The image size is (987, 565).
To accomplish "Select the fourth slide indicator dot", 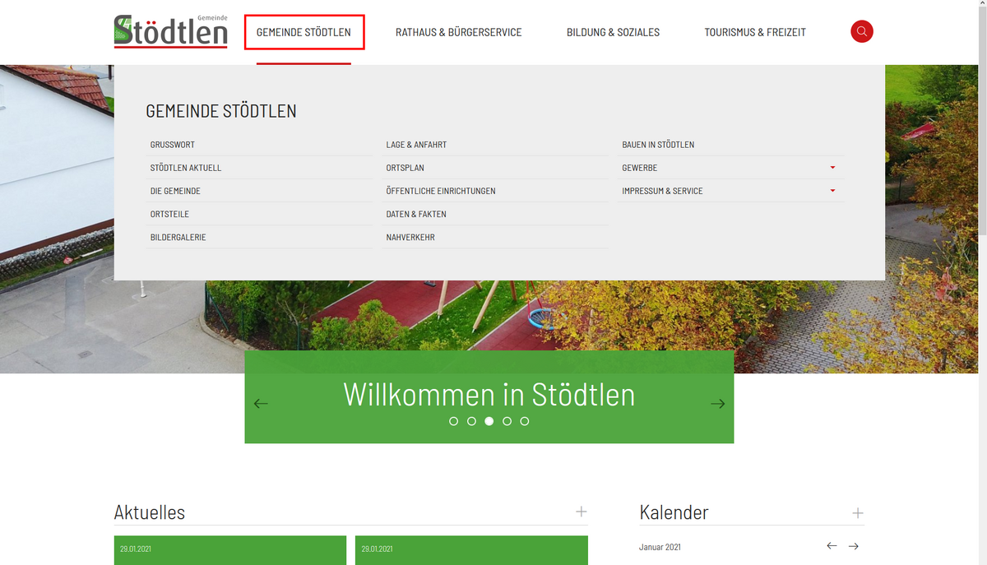I will tap(507, 421).
